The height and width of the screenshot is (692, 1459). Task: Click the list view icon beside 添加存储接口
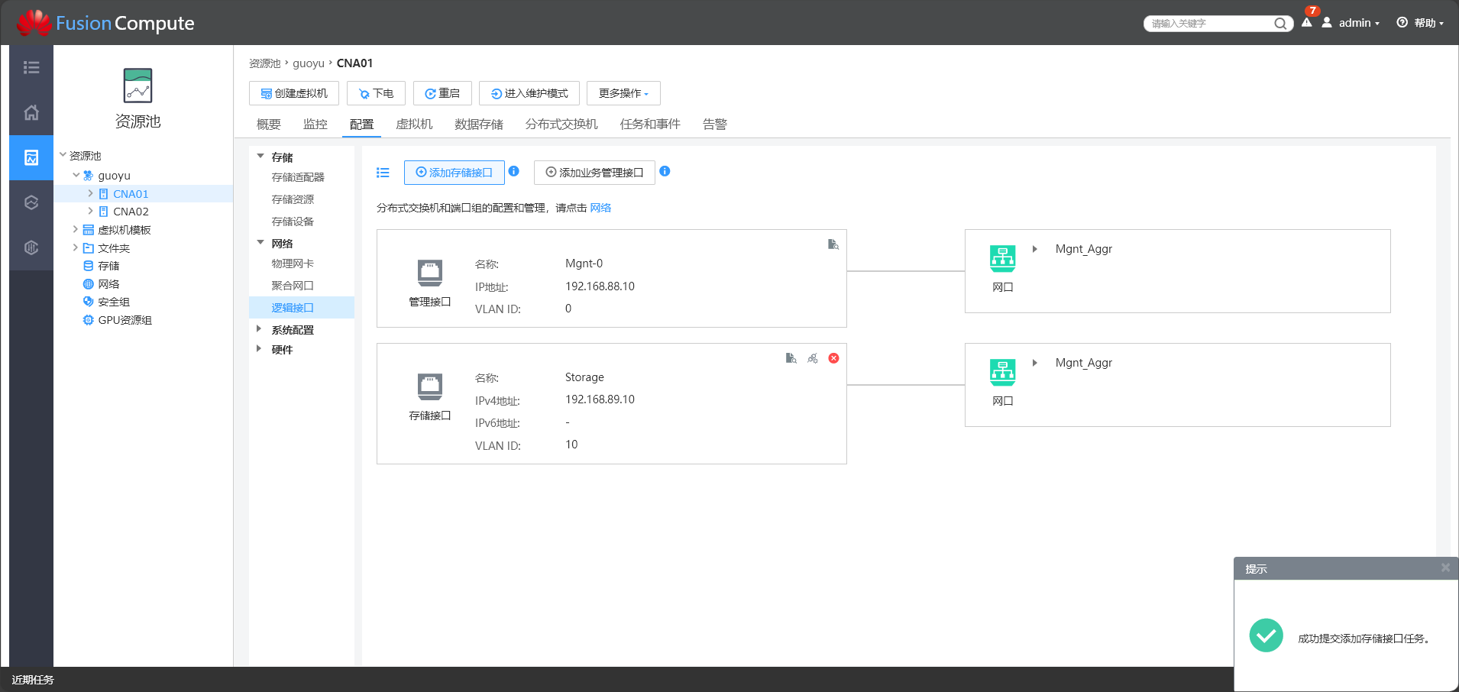click(x=383, y=173)
